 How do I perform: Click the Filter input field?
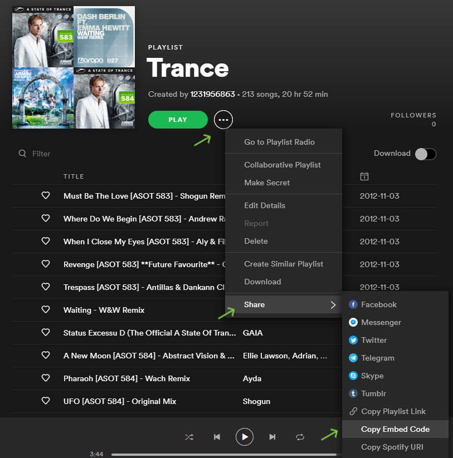click(x=41, y=154)
